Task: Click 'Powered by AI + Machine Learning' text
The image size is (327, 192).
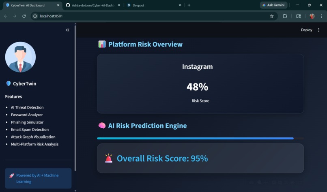Action: pos(38,179)
